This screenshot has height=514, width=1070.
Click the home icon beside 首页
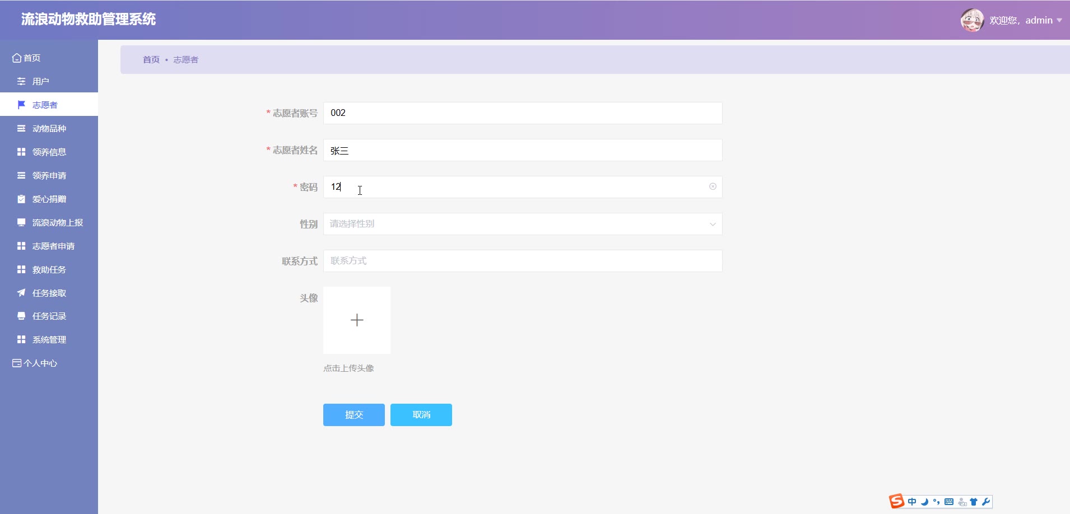tap(17, 58)
